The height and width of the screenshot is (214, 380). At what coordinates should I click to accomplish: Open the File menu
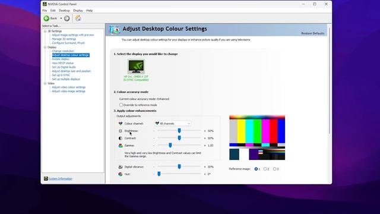point(45,11)
